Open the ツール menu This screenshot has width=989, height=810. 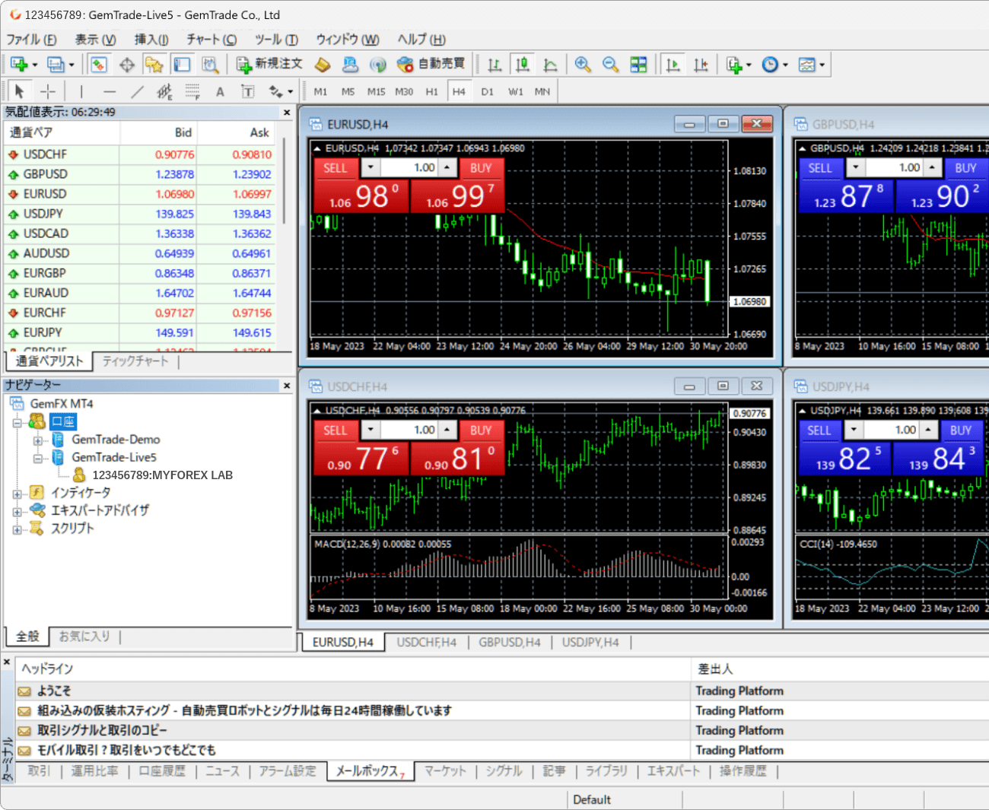(276, 40)
